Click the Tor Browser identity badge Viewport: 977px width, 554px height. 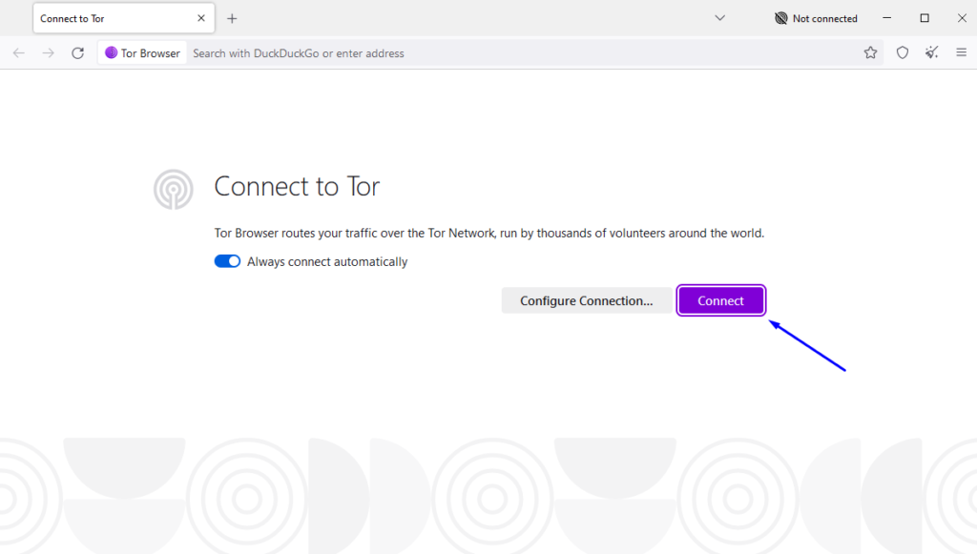pyautogui.click(x=143, y=52)
